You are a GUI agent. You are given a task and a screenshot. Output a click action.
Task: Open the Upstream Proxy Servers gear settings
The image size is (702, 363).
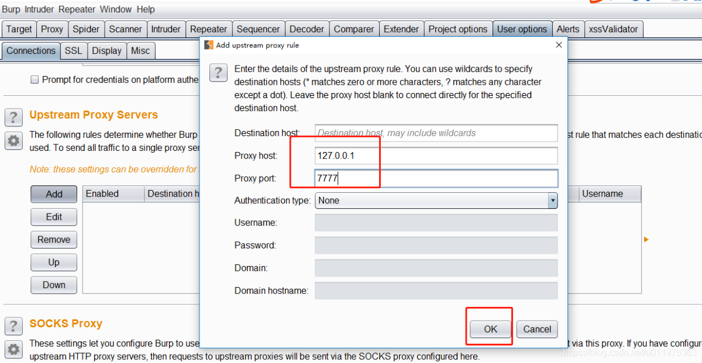point(13,140)
